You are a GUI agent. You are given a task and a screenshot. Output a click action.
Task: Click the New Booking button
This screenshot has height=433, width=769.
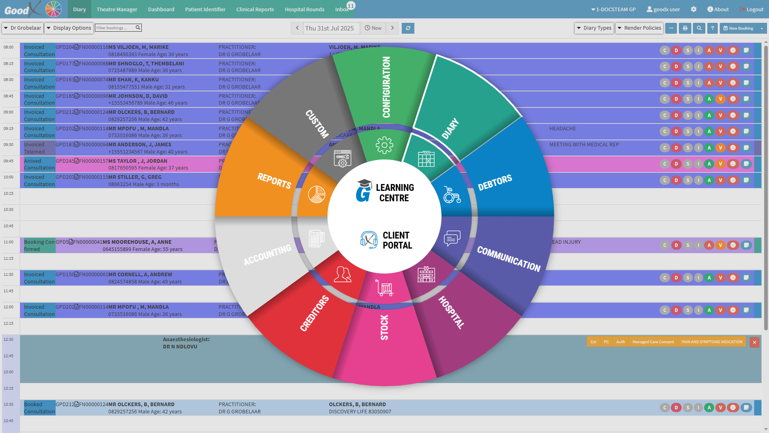coord(738,28)
